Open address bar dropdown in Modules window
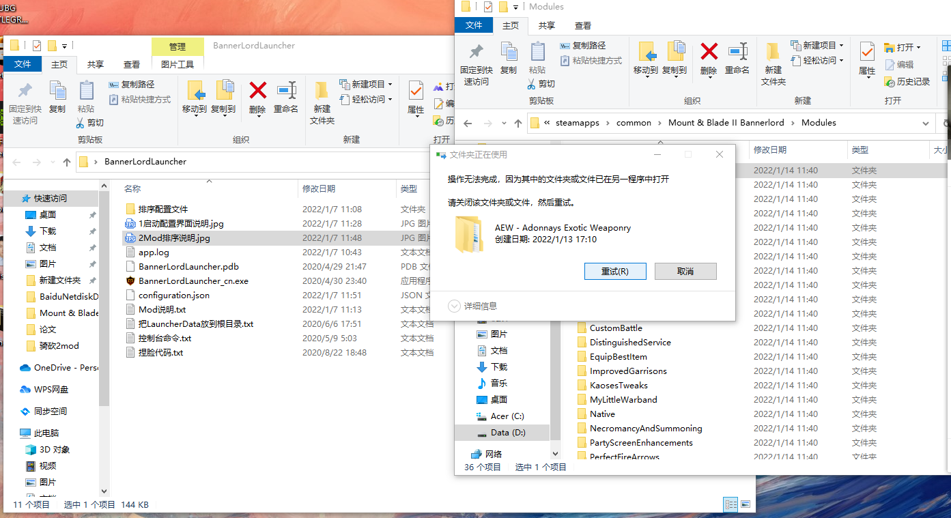 tap(926, 124)
